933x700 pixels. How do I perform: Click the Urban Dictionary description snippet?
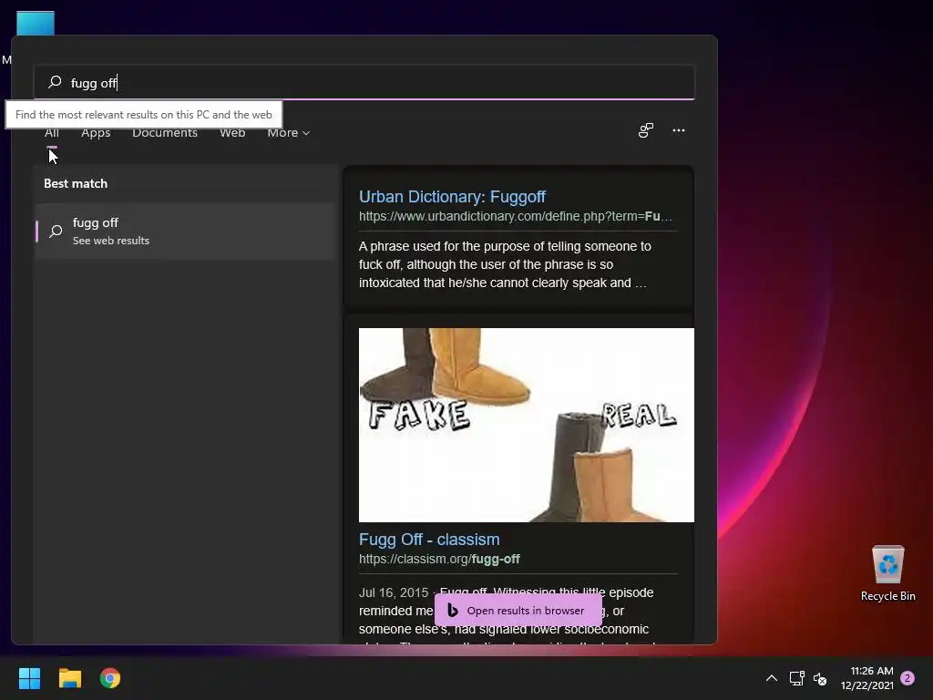[x=505, y=264]
